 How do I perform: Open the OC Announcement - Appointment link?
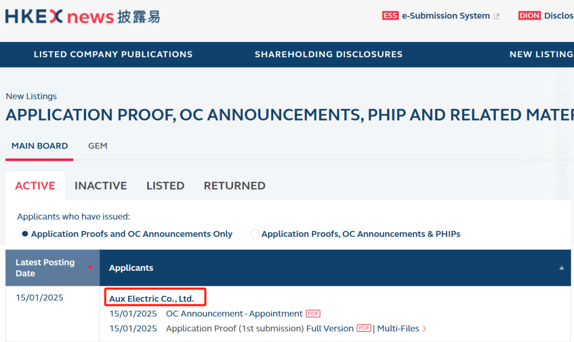point(234,314)
